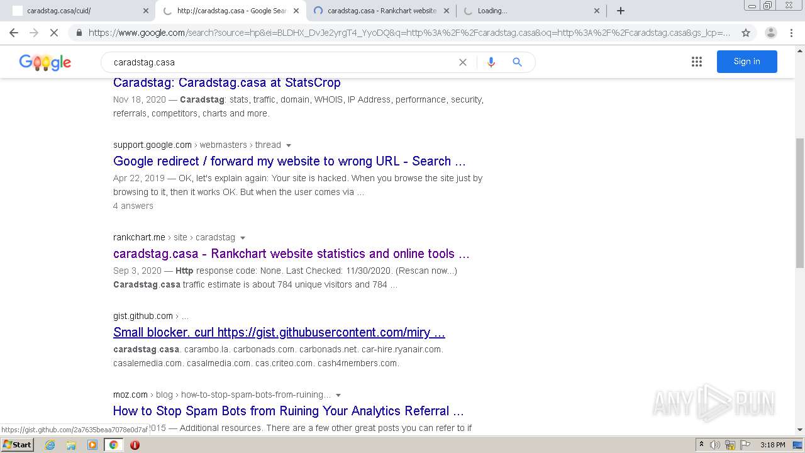Open How to Stop Spam Bots result
Image resolution: width=805 pixels, height=453 pixels.
pos(288,411)
